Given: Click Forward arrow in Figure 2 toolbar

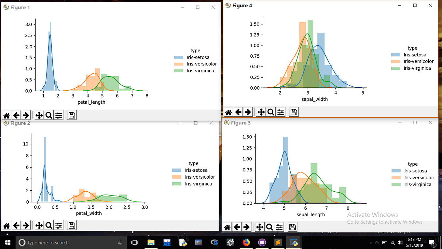Looking at the screenshot, I should [26, 225].
